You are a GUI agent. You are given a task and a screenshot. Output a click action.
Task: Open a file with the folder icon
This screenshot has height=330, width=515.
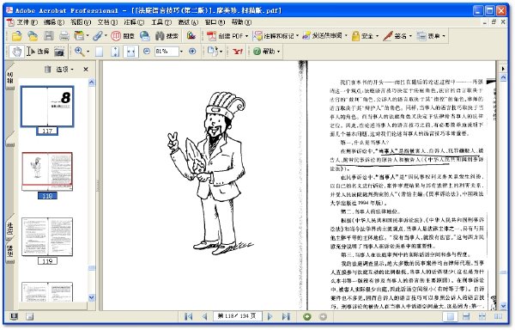16,36
